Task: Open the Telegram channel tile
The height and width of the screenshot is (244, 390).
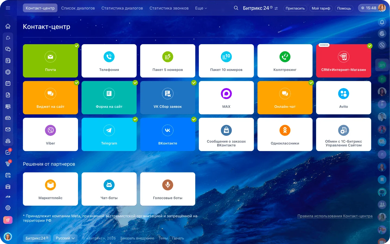Action: click(109, 134)
